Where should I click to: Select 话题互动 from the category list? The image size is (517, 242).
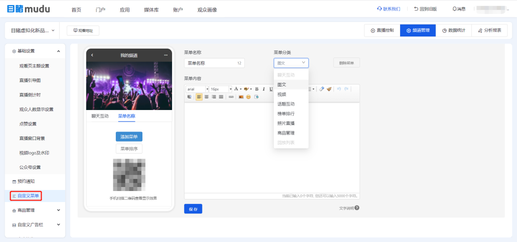tap(291, 104)
